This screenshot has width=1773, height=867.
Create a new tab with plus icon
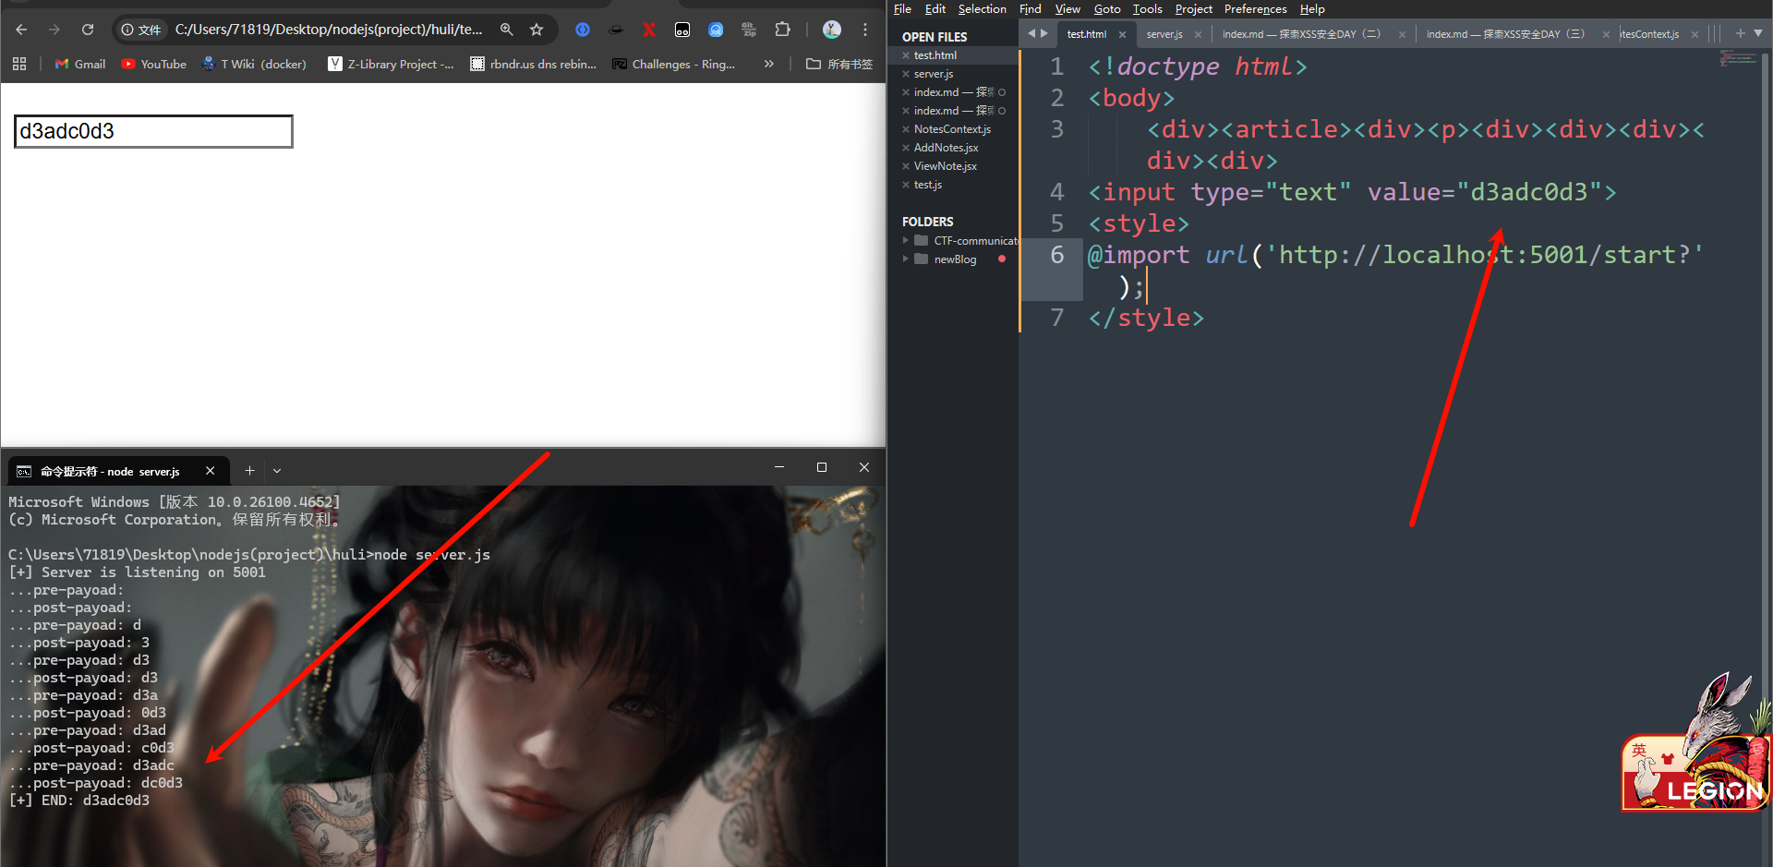[1741, 33]
